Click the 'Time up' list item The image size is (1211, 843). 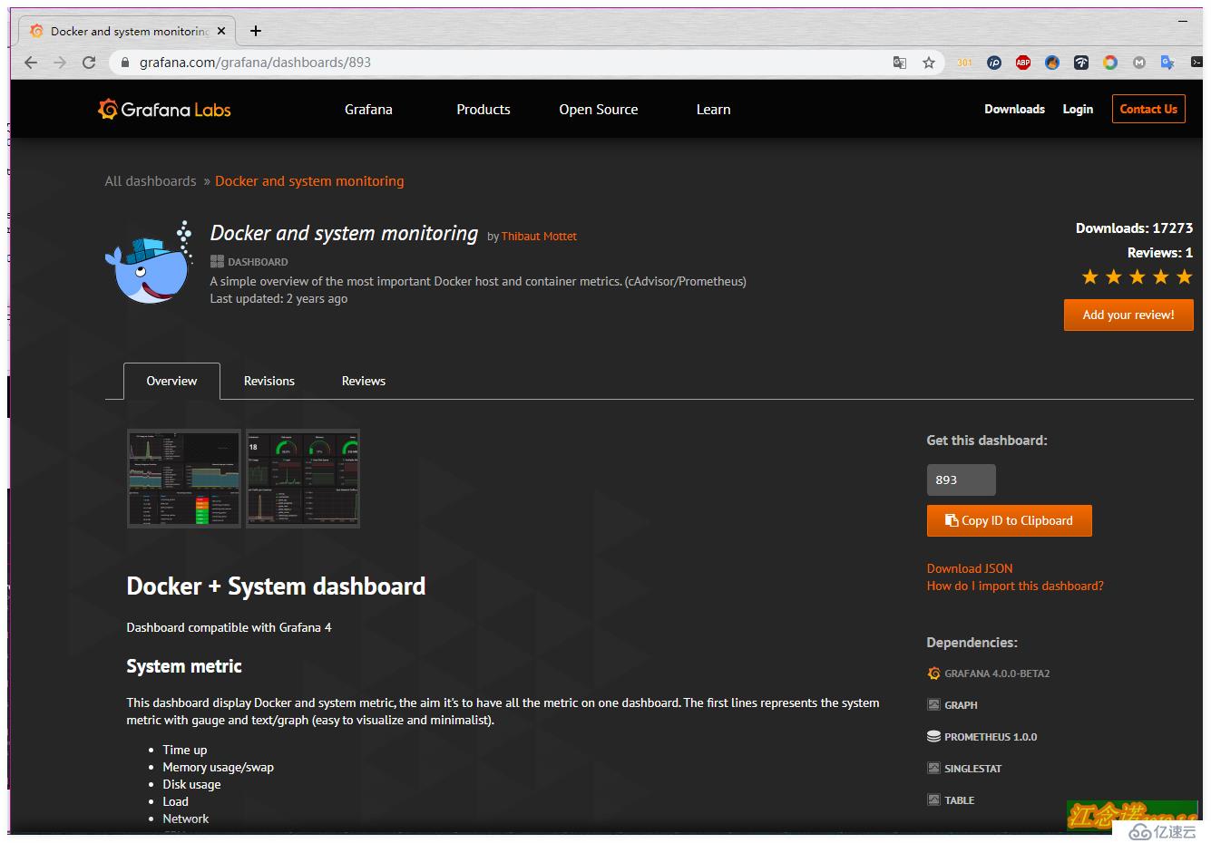185,751
